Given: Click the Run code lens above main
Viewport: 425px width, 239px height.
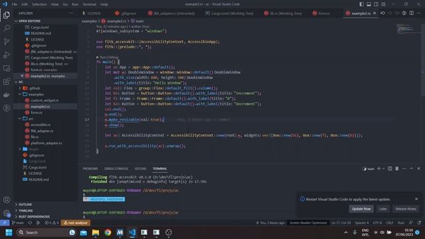Looking at the screenshot, I should (103, 57).
